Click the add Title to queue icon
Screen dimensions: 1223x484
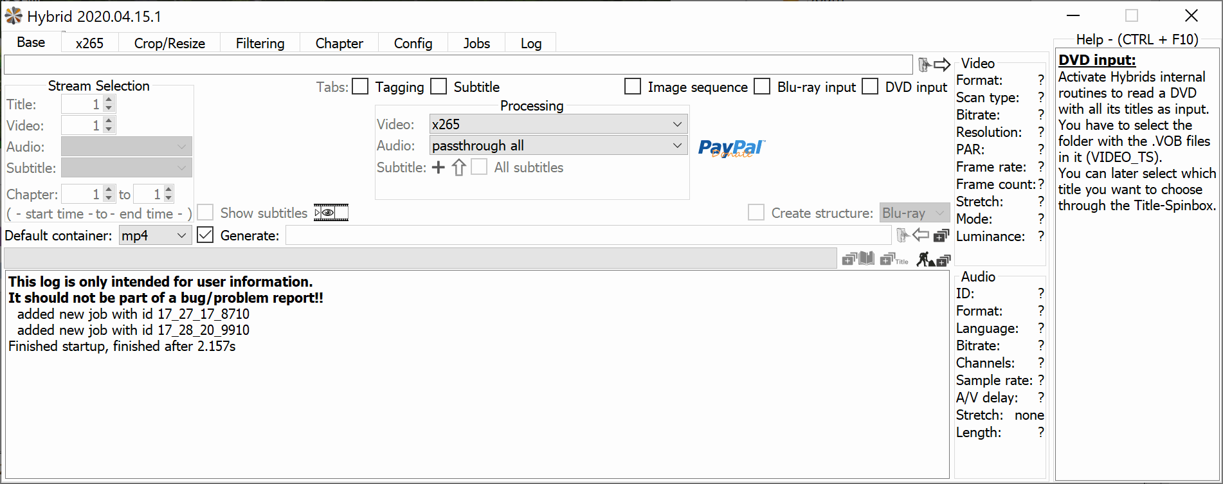click(894, 259)
